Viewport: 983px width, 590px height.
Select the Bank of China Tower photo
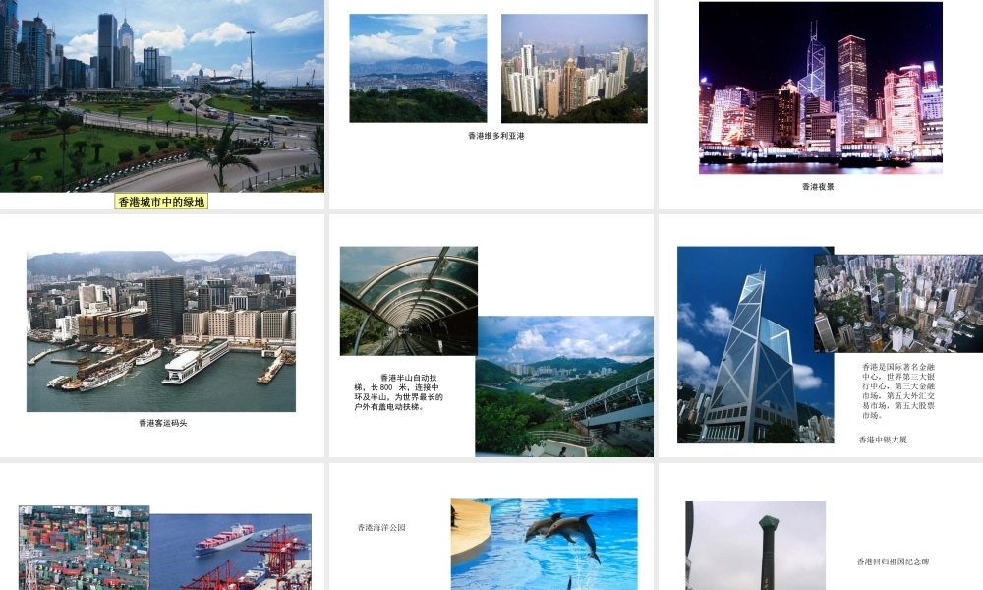click(755, 345)
